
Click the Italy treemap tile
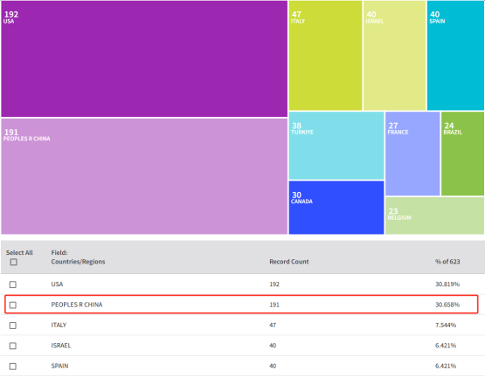[x=325, y=55]
